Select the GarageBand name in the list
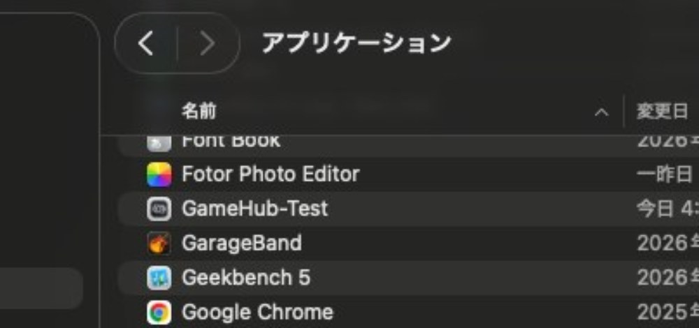This screenshot has width=699, height=328. pyautogui.click(x=242, y=243)
